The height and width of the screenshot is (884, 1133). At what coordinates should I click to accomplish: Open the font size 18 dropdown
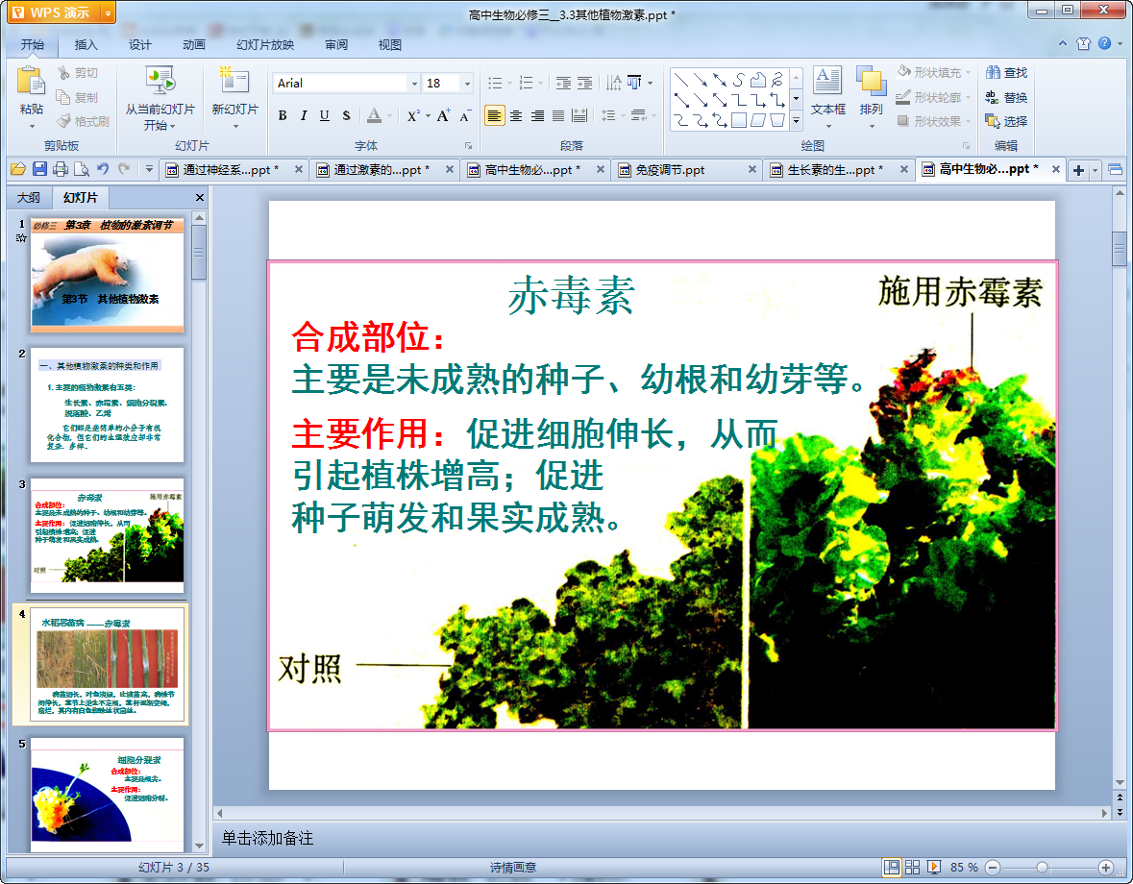tap(467, 83)
